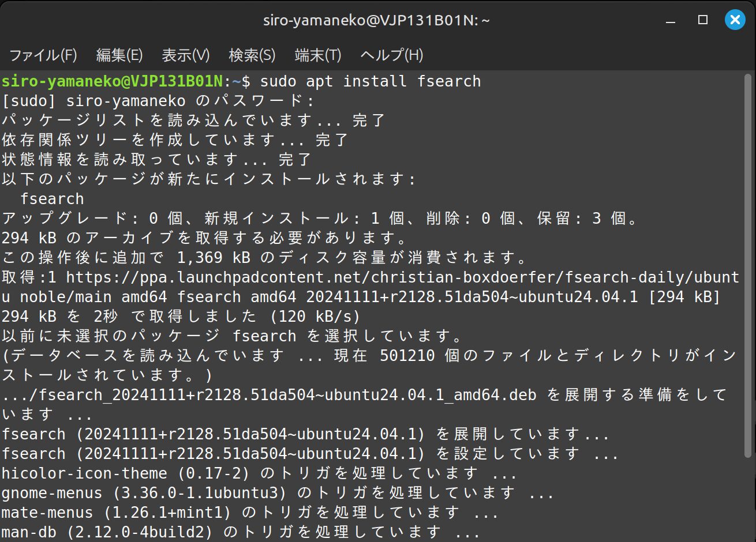Open the 表示(V) menu
756x542 pixels.
tap(186, 55)
